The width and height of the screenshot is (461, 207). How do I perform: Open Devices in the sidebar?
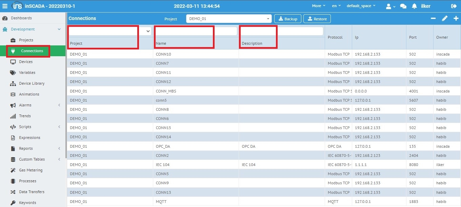[26, 62]
